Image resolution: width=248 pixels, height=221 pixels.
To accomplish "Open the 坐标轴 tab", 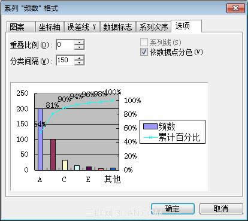I will [50, 27].
